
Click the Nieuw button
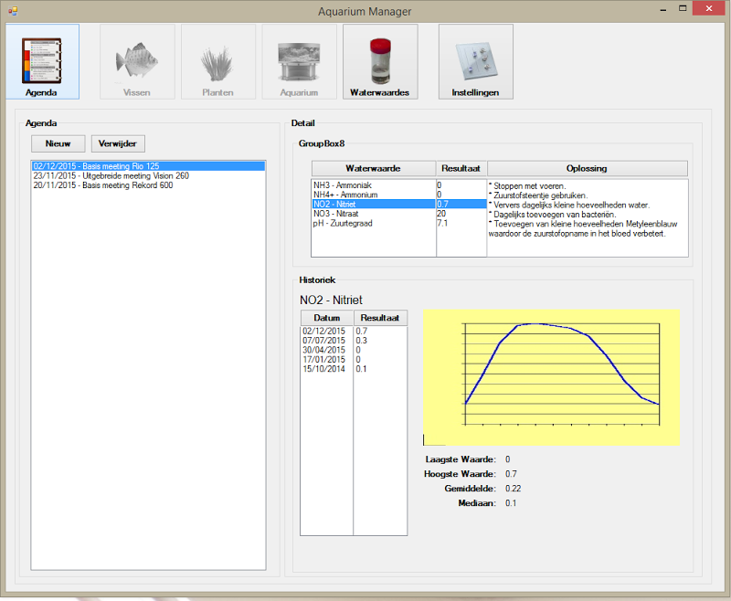tap(58, 143)
